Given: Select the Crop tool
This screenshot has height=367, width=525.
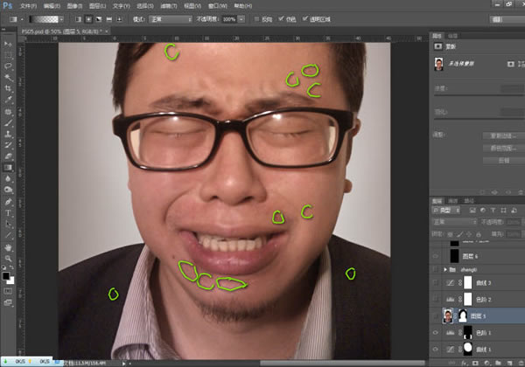Looking at the screenshot, I should pyautogui.click(x=8, y=88).
